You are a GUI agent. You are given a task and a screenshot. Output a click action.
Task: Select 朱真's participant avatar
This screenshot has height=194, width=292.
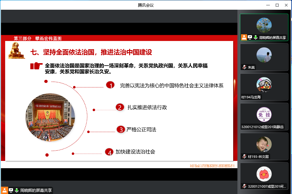pyautogui.click(x=264, y=55)
